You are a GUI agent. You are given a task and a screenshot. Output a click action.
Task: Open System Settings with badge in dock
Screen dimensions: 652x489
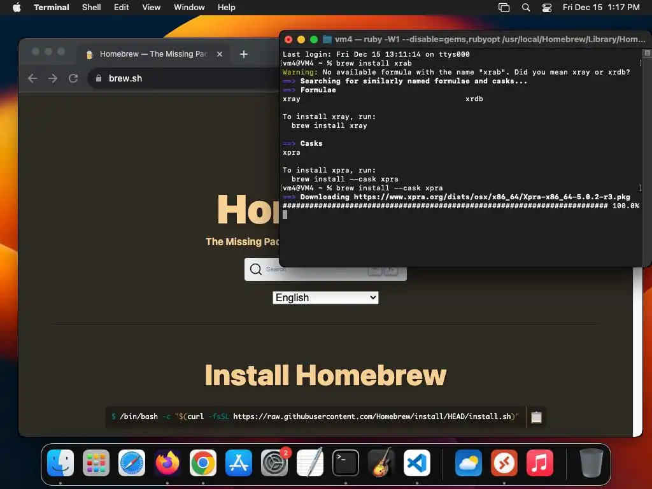click(x=274, y=462)
